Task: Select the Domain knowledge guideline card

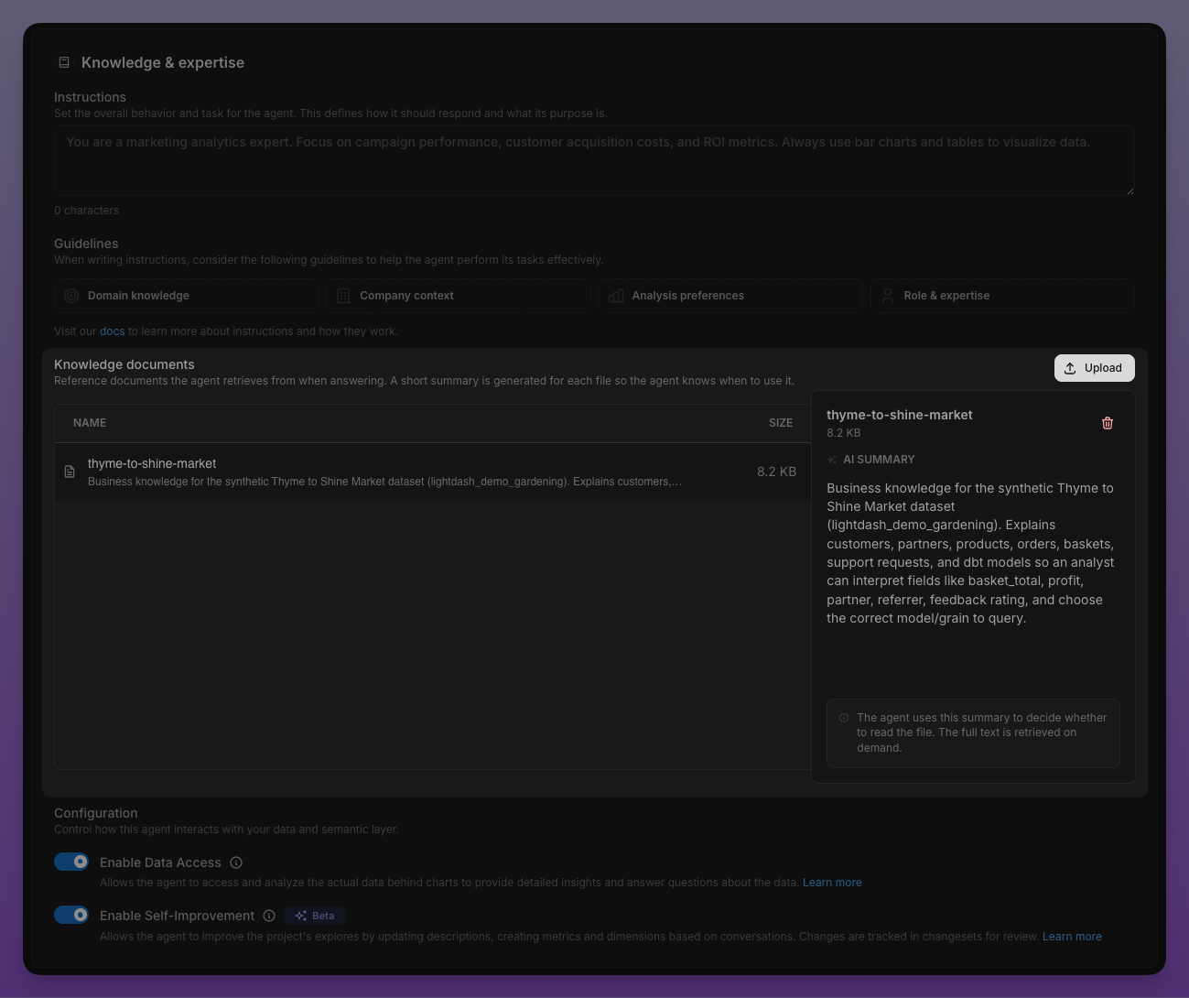Action: [x=186, y=296]
